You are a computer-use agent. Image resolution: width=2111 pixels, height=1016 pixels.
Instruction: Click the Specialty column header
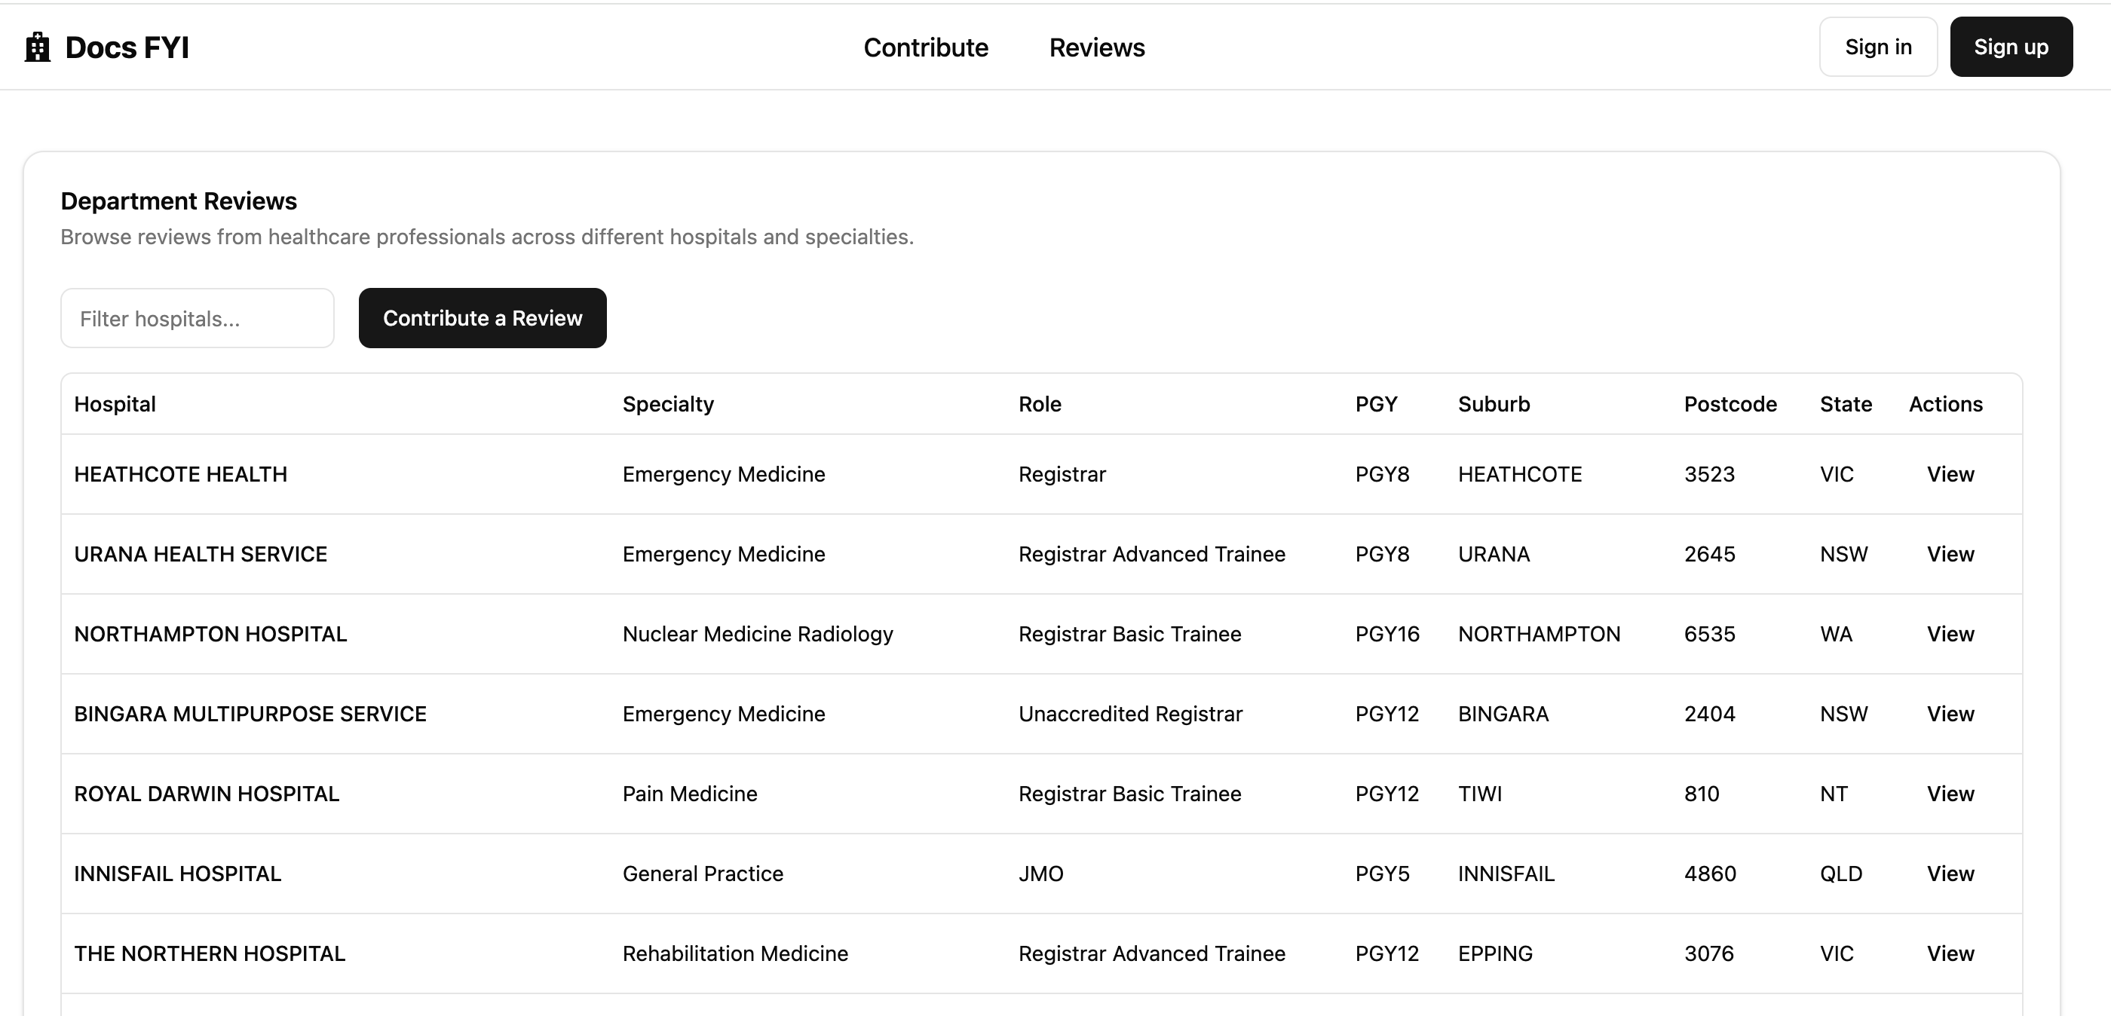[668, 404]
